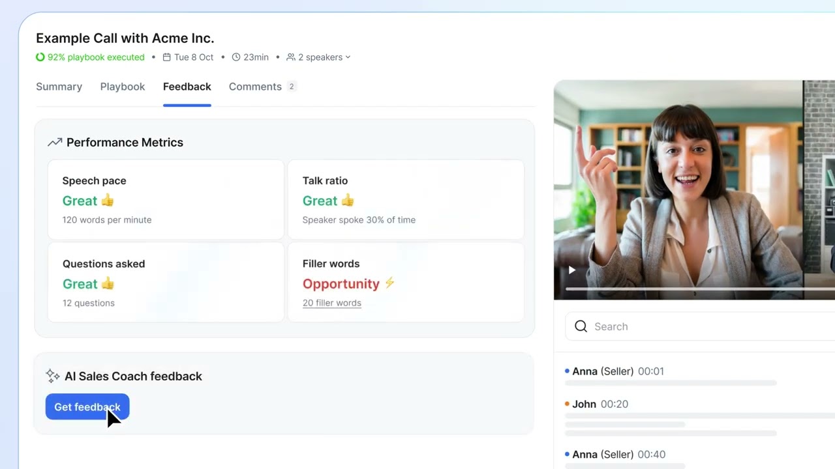
Task: Click the Opportunity rating in Filler words
Action: pyautogui.click(x=341, y=284)
